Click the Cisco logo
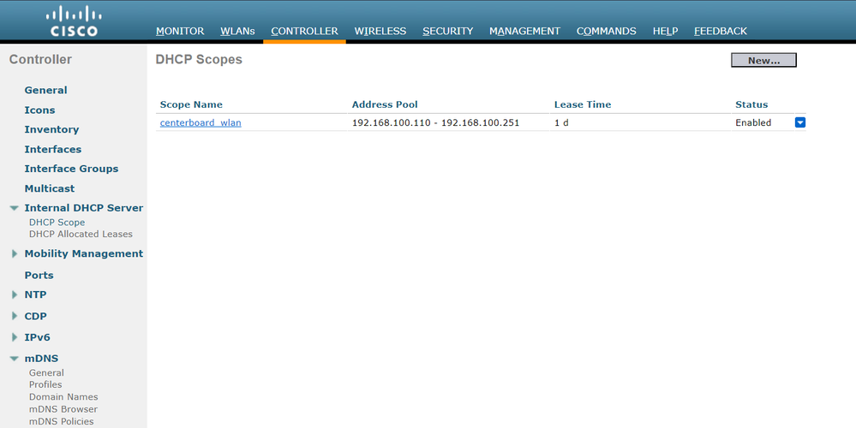856x428 pixels. click(x=74, y=21)
